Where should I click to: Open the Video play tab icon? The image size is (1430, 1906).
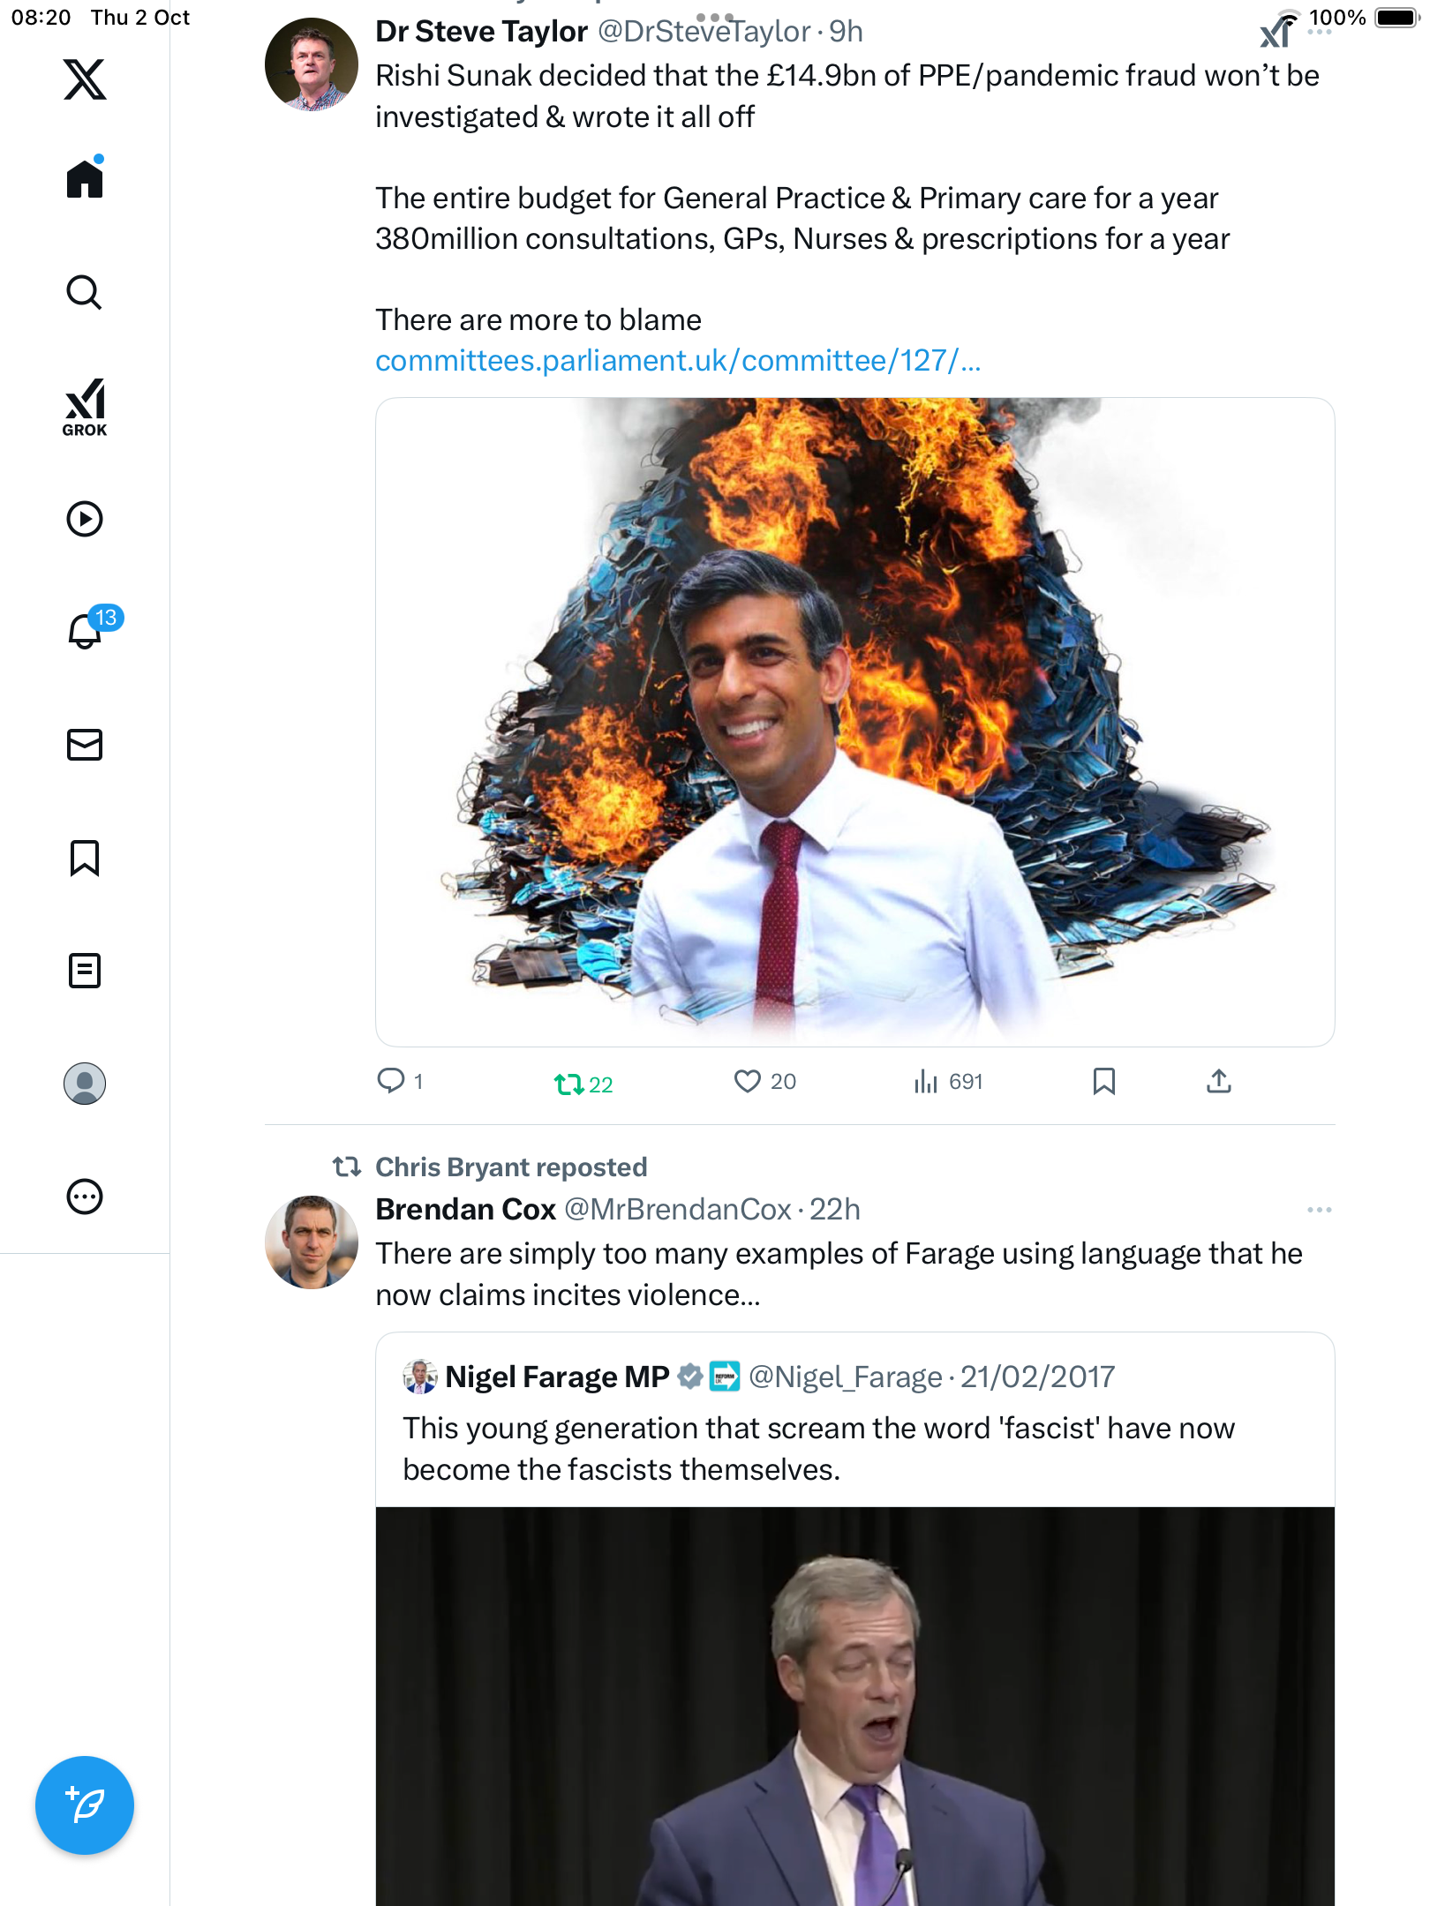[x=85, y=519]
